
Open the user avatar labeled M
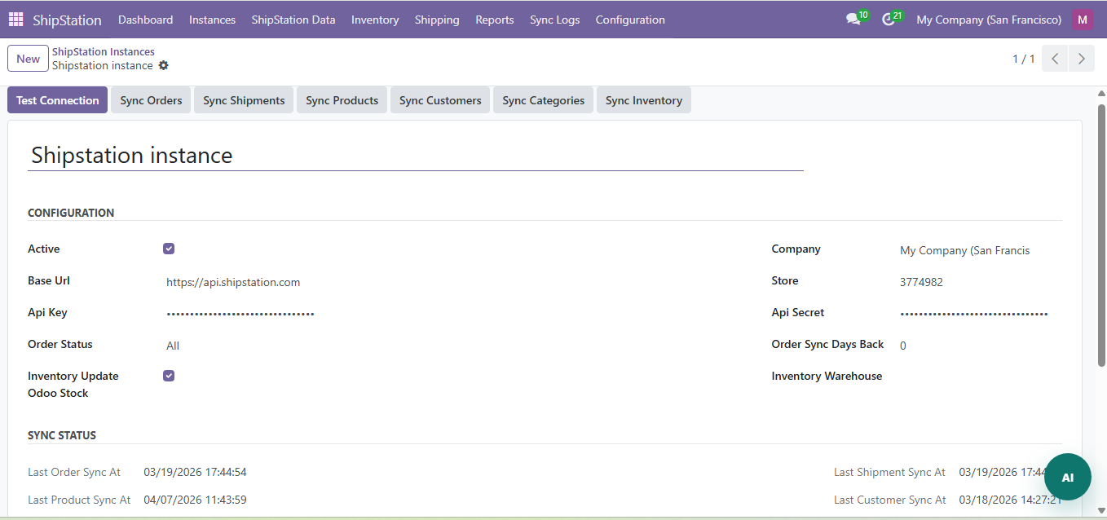click(1083, 19)
